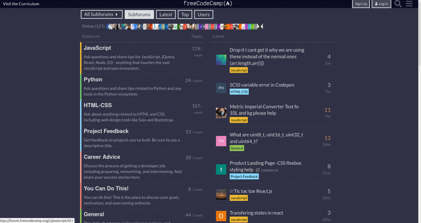Click '1m' timestamp on 'Drop it' topic
Image resolution: width=421 pixels, height=223 pixels.
[328, 63]
